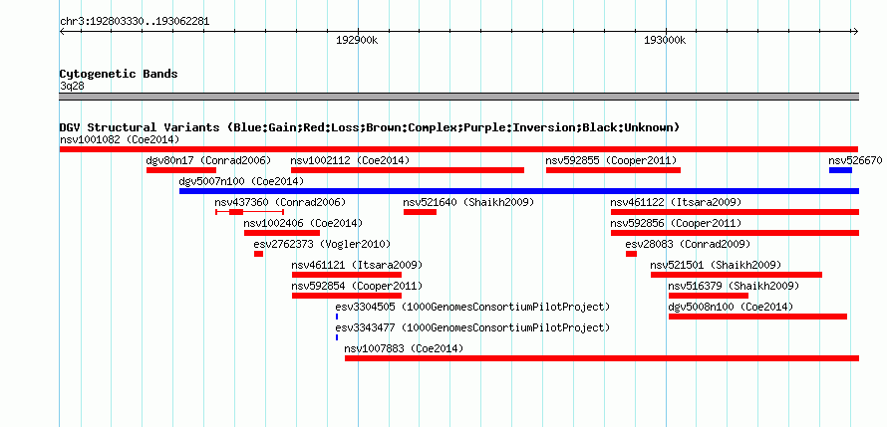Click the nsv1001082 (Coe2014) red loss bar
The height and width of the screenshot is (427, 887).
coord(458,149)
